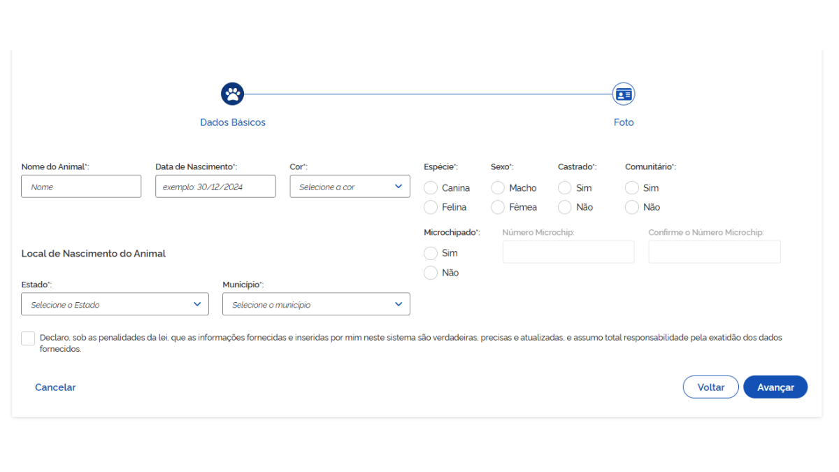
Task: Open the Cor dropdown
Action: click(x=350, y=187)
